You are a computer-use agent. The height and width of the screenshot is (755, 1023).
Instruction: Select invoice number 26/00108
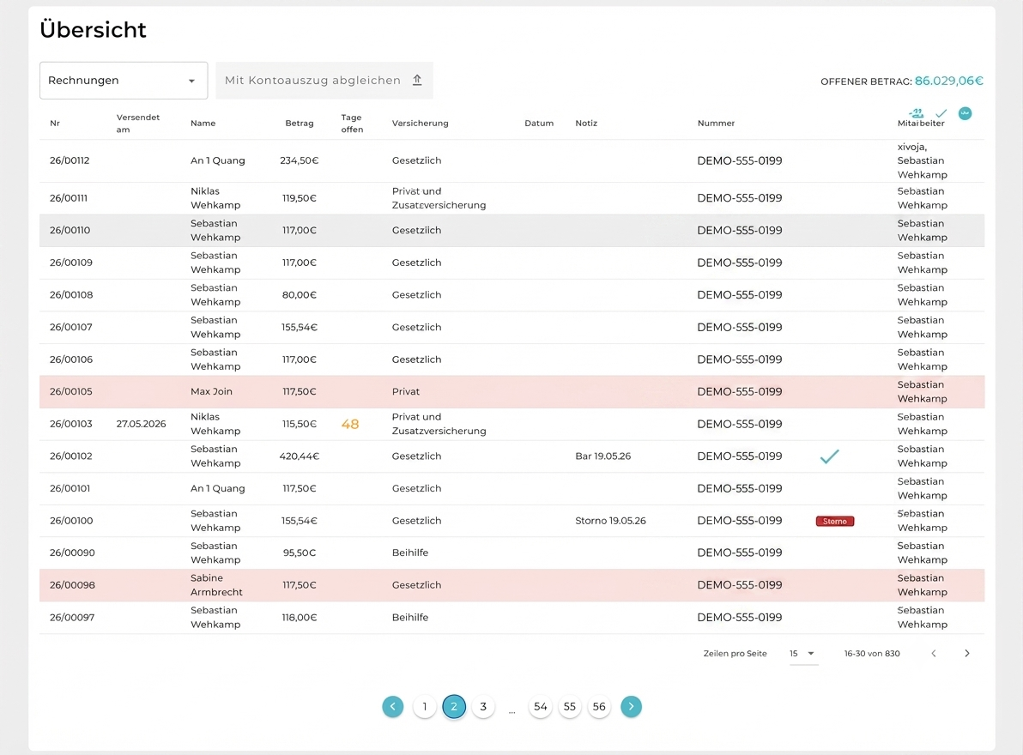[x=71, y=294]
